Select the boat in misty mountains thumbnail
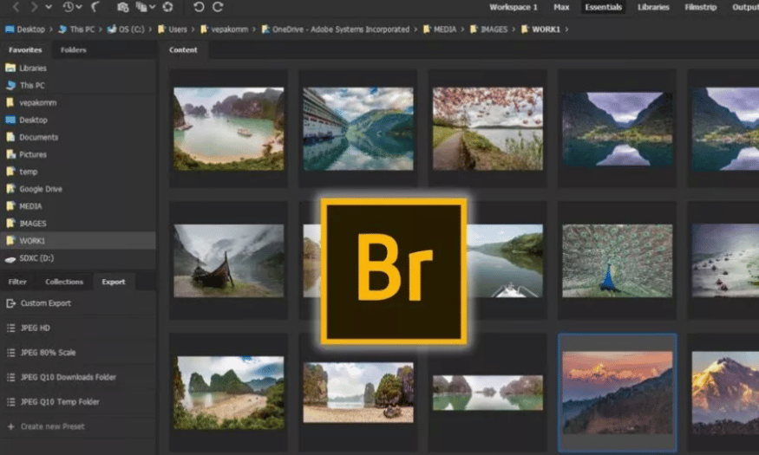This screenshot has height=455, width=759. [228, 261]
